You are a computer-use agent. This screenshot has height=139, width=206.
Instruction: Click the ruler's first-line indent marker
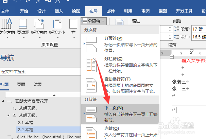[x=191, y=51]
